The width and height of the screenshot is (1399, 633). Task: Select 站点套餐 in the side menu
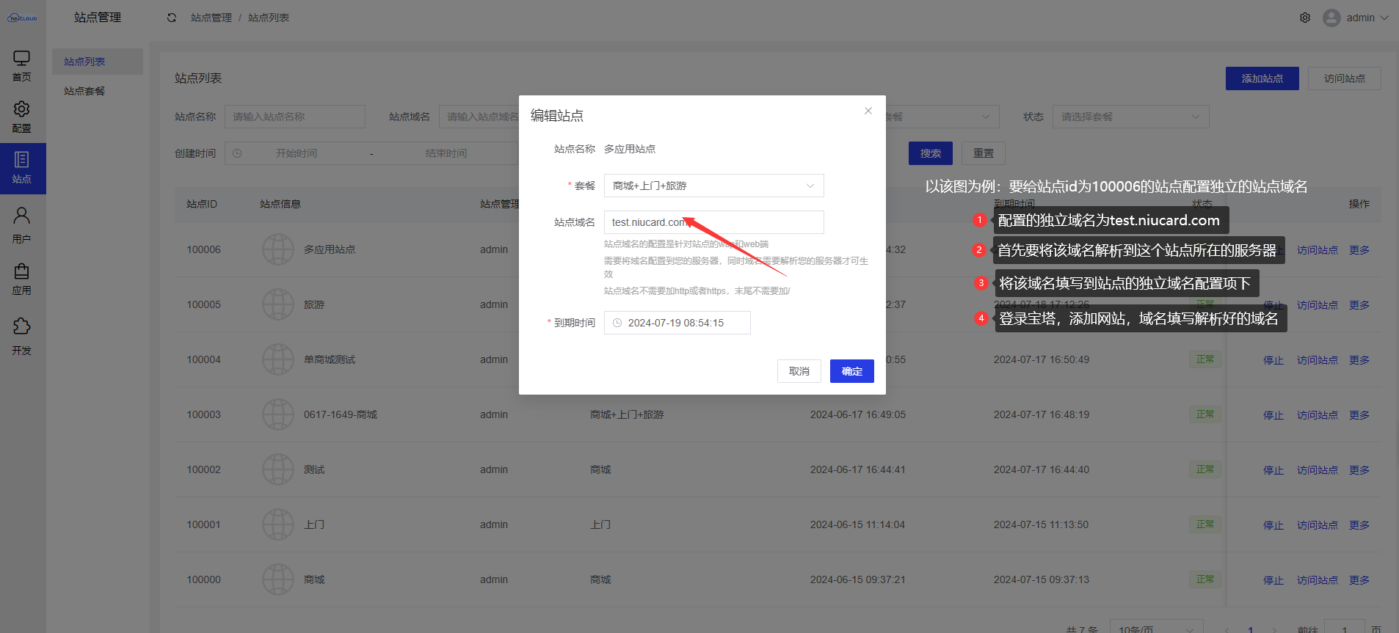coord(84,91)
